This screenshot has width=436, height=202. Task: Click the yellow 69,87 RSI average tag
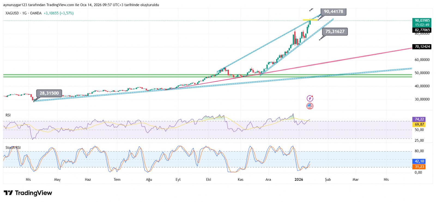tap(419, 124)
